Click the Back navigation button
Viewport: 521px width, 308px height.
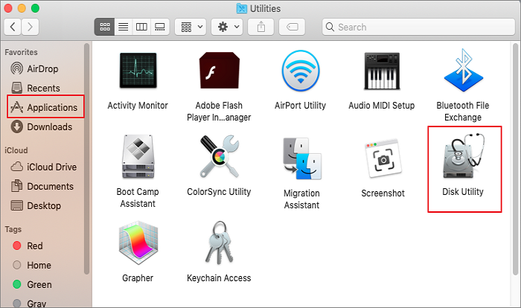tap(13, 27)
